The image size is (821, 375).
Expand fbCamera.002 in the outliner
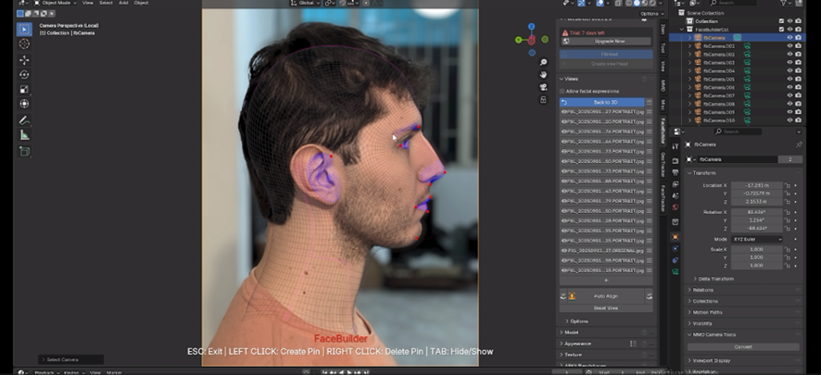689,55
